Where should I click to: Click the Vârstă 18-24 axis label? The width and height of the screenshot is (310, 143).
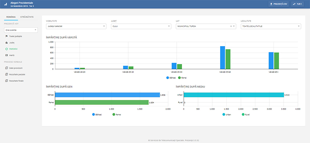[80, 72]
